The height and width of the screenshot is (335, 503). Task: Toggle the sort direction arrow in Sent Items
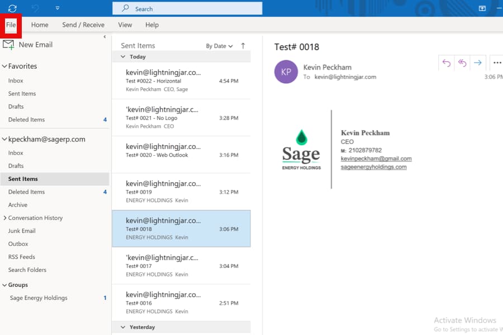coord(244,45)
